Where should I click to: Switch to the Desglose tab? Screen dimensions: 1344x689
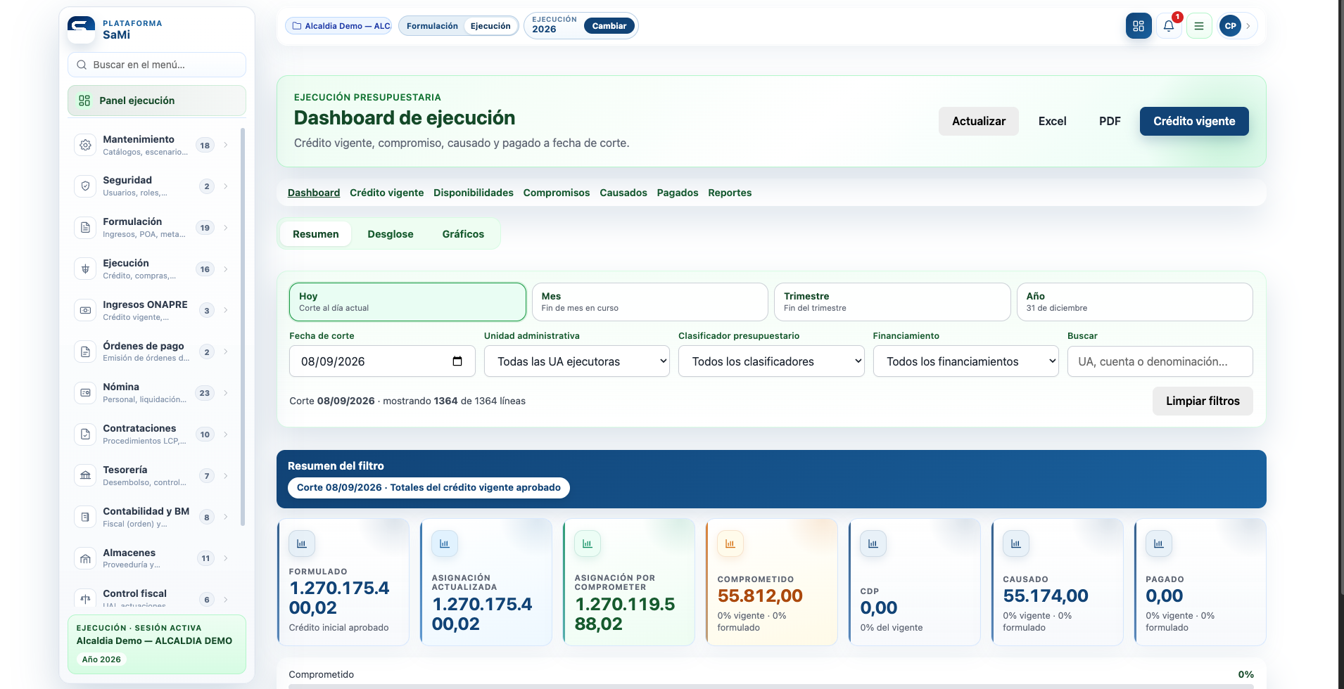click(391, 234)
